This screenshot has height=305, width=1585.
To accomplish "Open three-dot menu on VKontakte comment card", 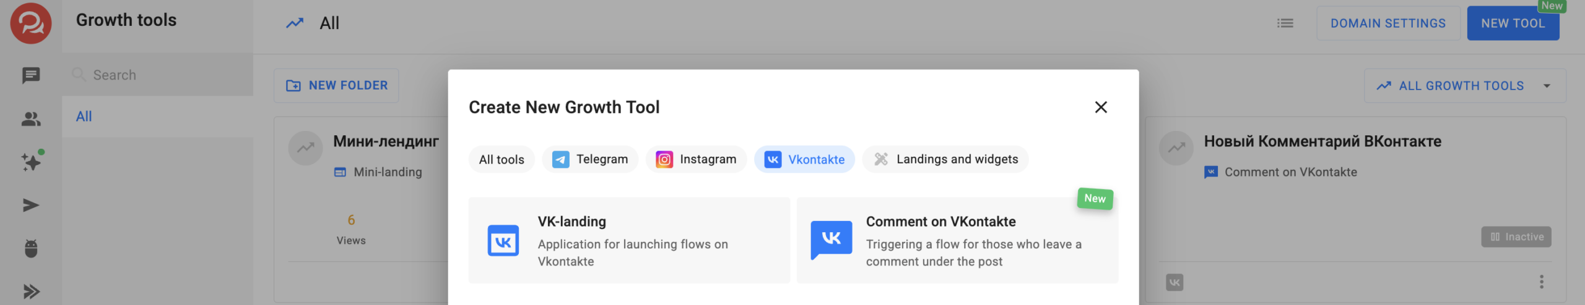I will [1541, 282].
